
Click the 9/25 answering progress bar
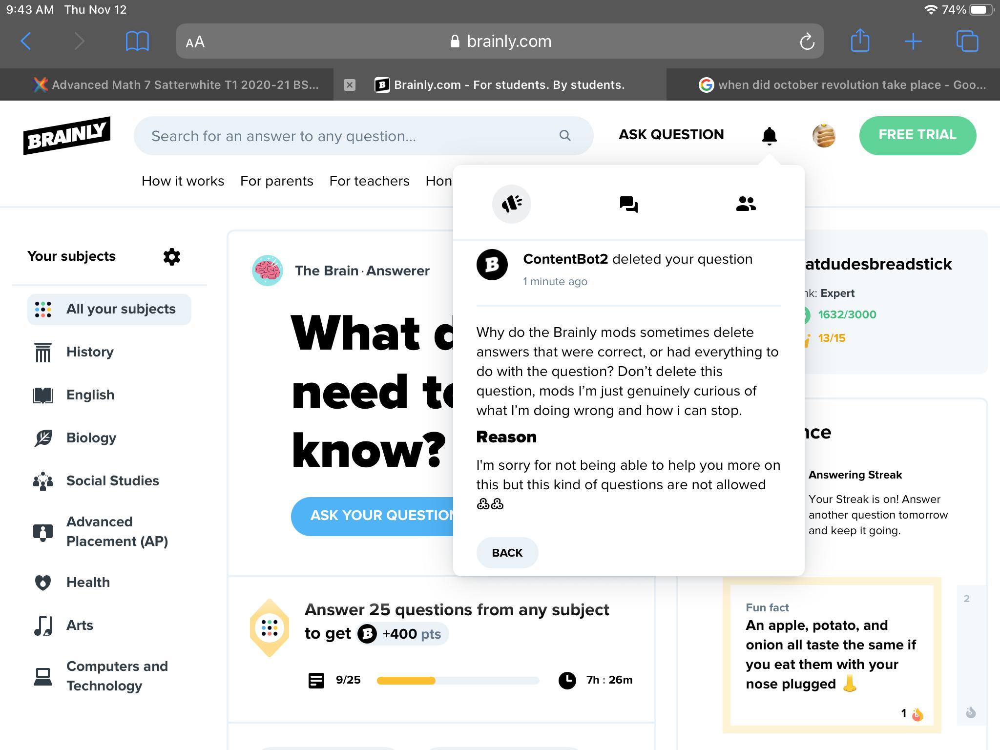(458, 680)
